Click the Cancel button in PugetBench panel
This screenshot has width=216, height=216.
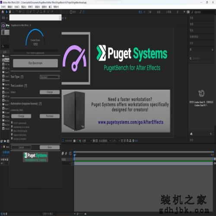(x=21, y=147)
